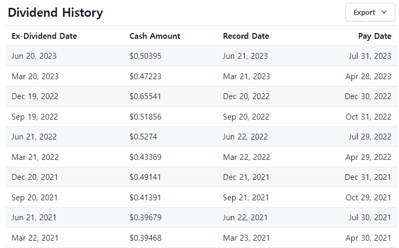Select the Jun 20, 2023 ex-dividend date

[34, 56]
